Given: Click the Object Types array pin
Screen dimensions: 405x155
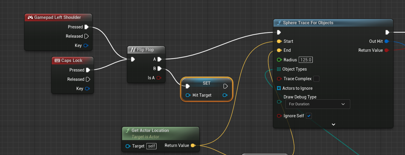Looking at the screenshot, I should click(x=279, y=69).
